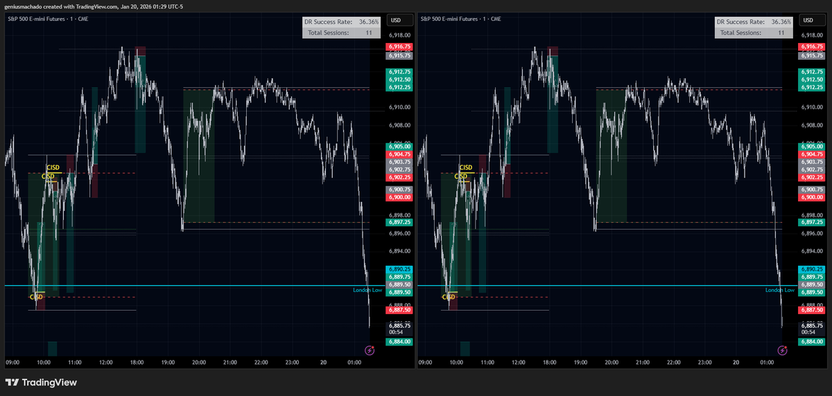Click the left chart's S&P 500 E-mini Futures title

(x=48, y=19)
